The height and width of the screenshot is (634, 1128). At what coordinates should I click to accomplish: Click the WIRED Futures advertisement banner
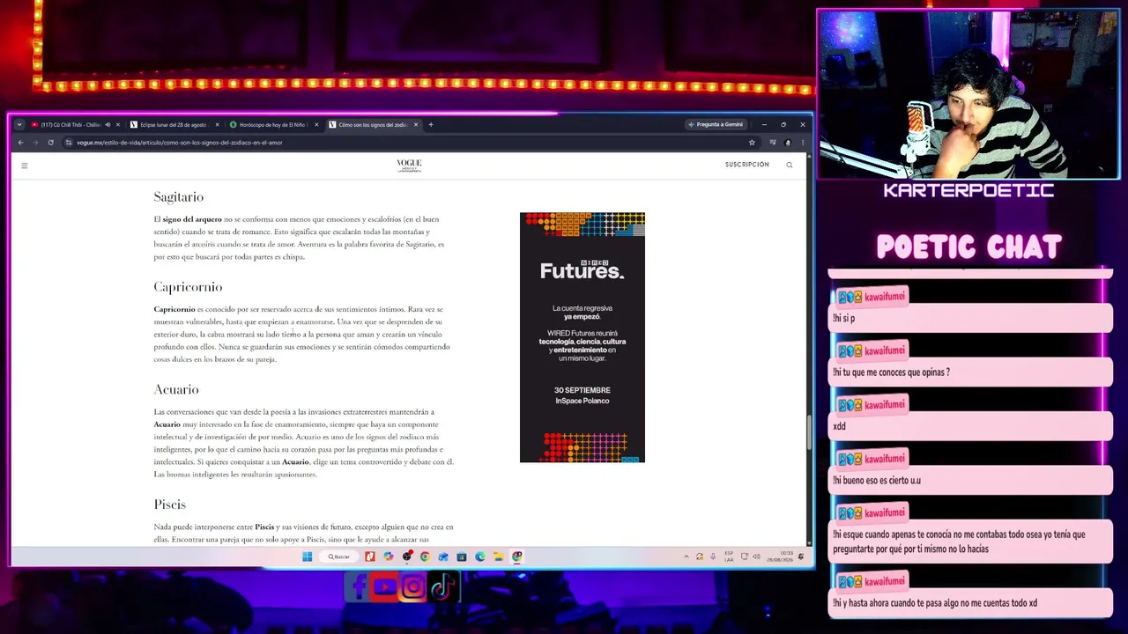[x=583, y=337]
